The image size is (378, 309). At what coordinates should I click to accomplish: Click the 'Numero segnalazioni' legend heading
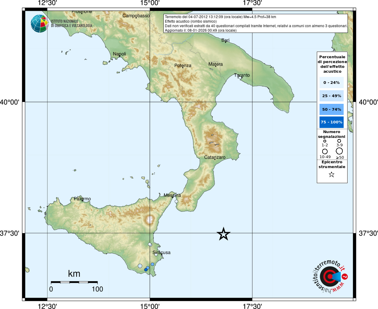click(x=332, y=134)
